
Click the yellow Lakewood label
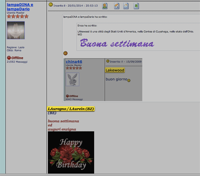(x=115, y=70)
